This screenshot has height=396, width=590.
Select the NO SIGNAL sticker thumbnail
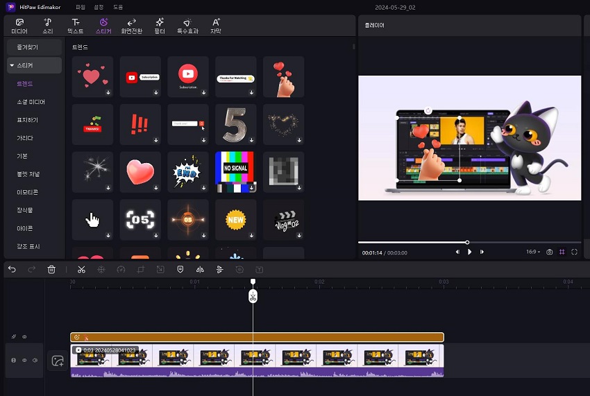click(x=235, y=169)
